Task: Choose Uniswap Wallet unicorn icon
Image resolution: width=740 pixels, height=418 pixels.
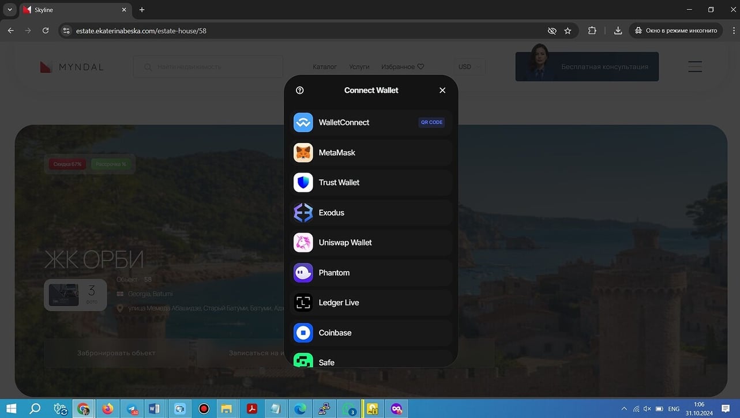Action: coord(303,243)
